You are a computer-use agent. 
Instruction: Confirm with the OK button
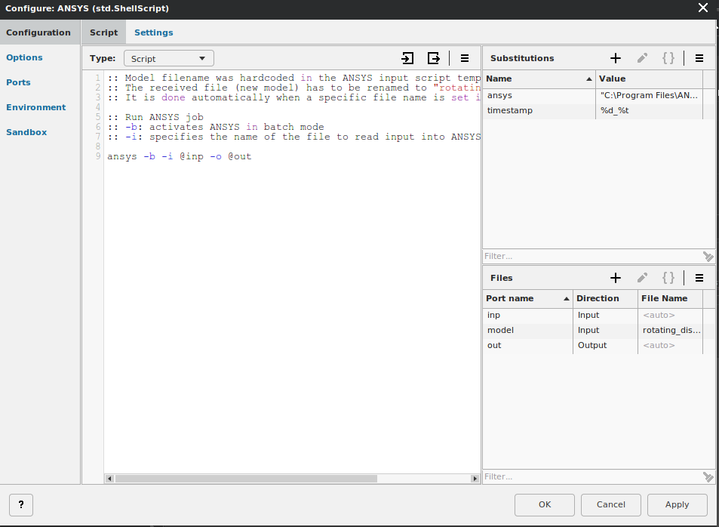544,505
